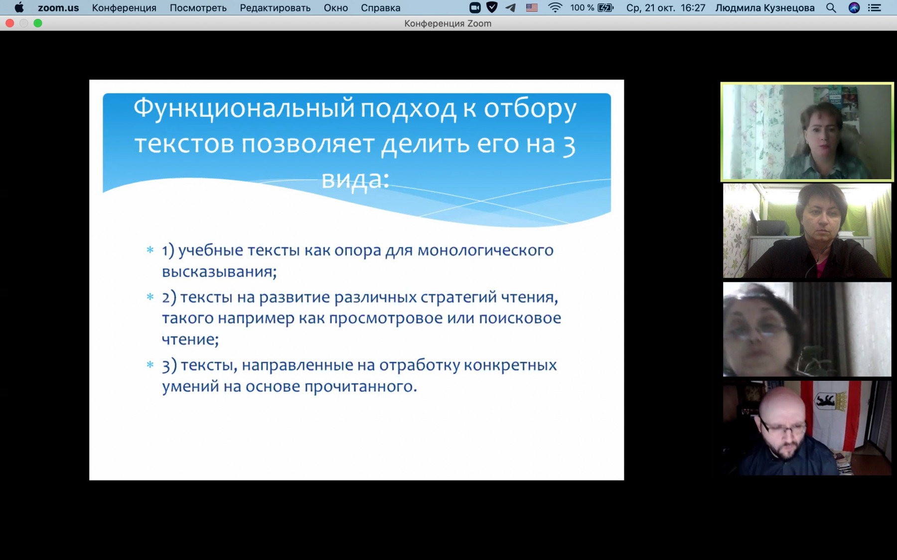897x560 pixels.
Task: Select the highlighted active speaker video
Action: (x=807, y=132)
